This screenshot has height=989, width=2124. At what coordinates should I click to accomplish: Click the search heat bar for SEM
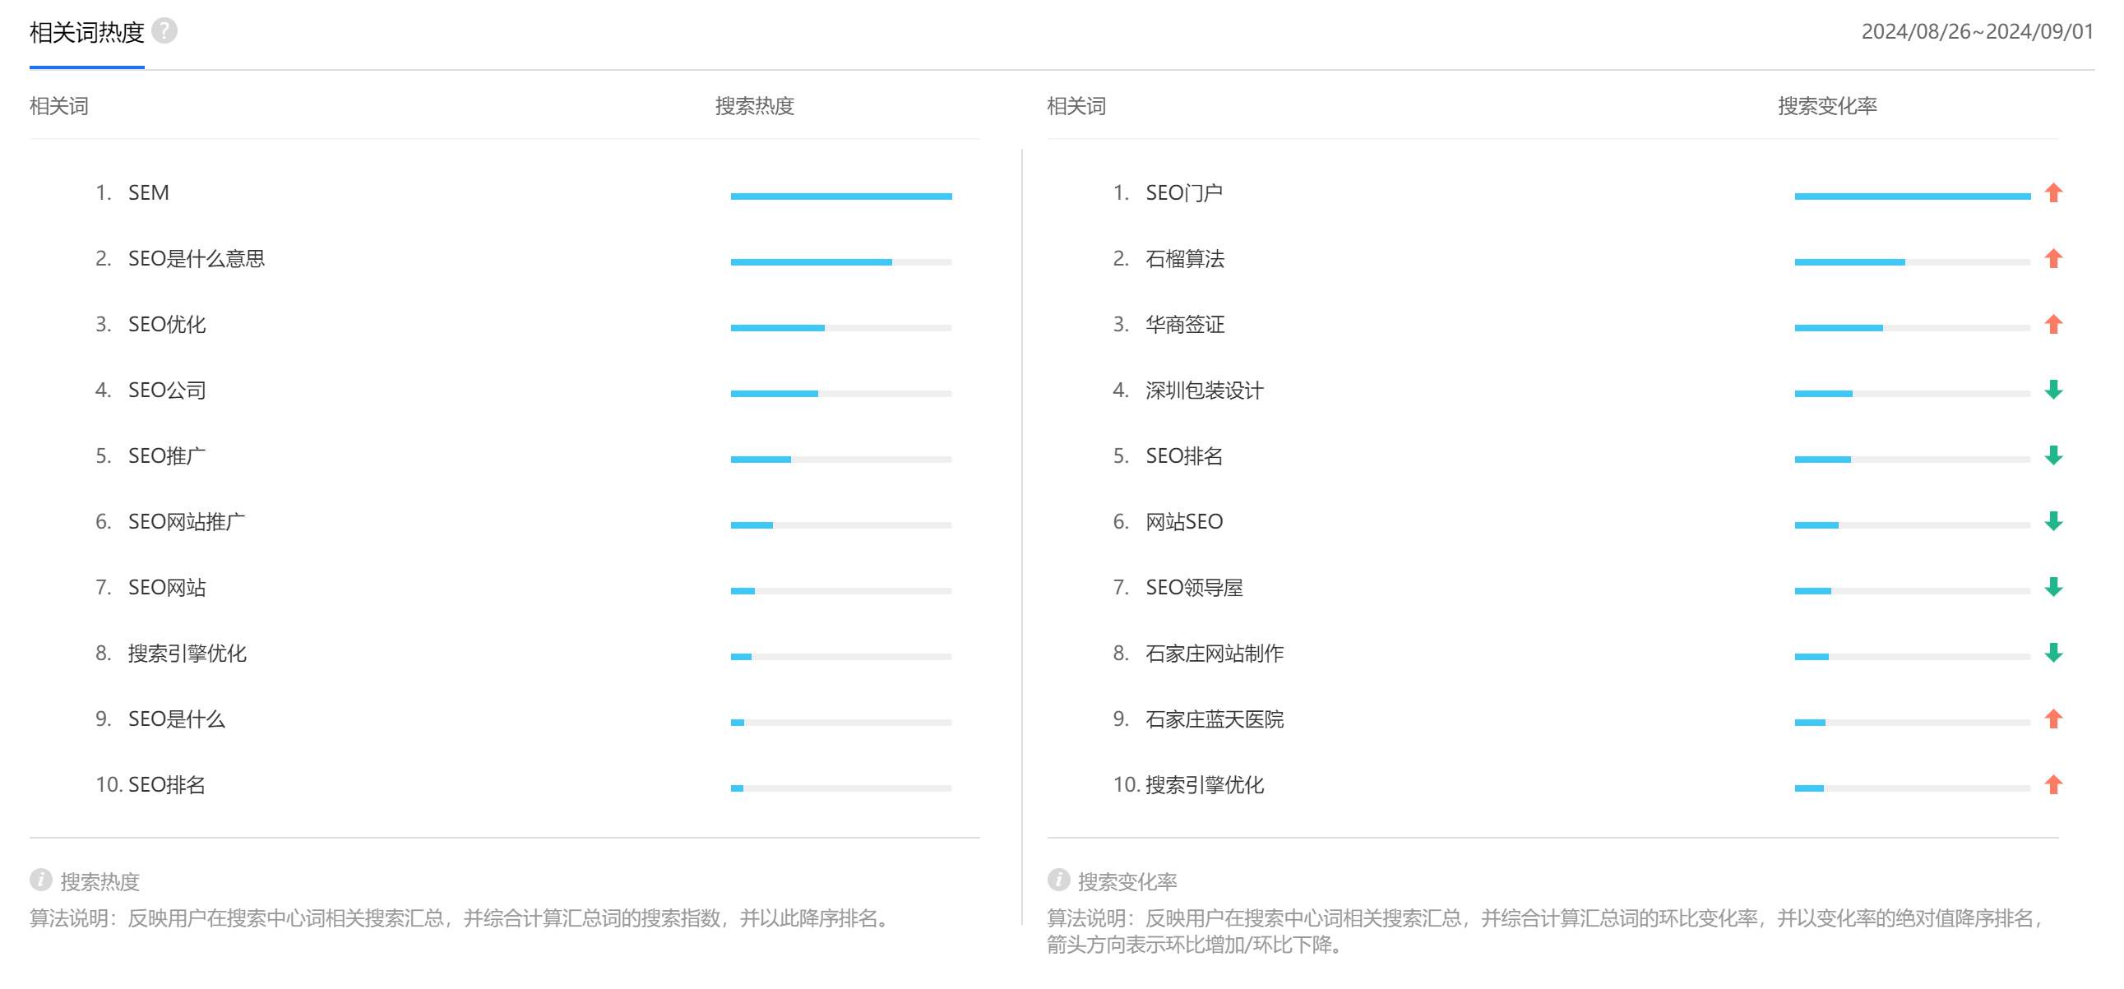point(841,196)
